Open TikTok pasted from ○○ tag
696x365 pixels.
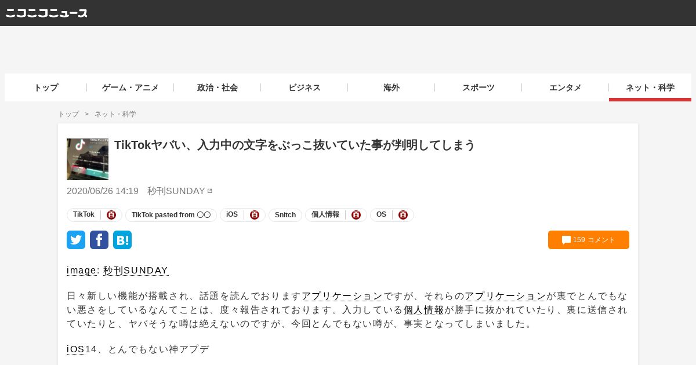tap(171, 215)
